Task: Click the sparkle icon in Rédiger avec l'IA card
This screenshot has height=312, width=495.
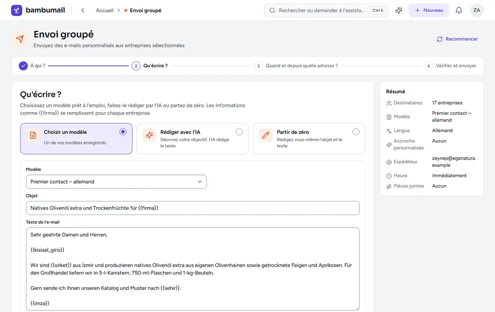Action: click(149, 135)
